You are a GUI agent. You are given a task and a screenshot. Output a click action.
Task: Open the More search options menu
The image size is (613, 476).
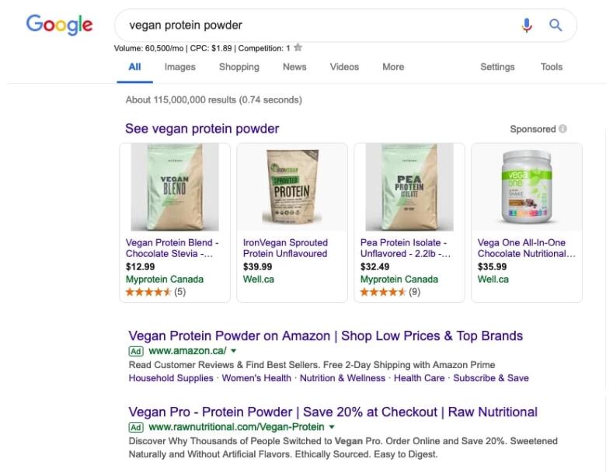pyautogui.click(x=393, y=67)
